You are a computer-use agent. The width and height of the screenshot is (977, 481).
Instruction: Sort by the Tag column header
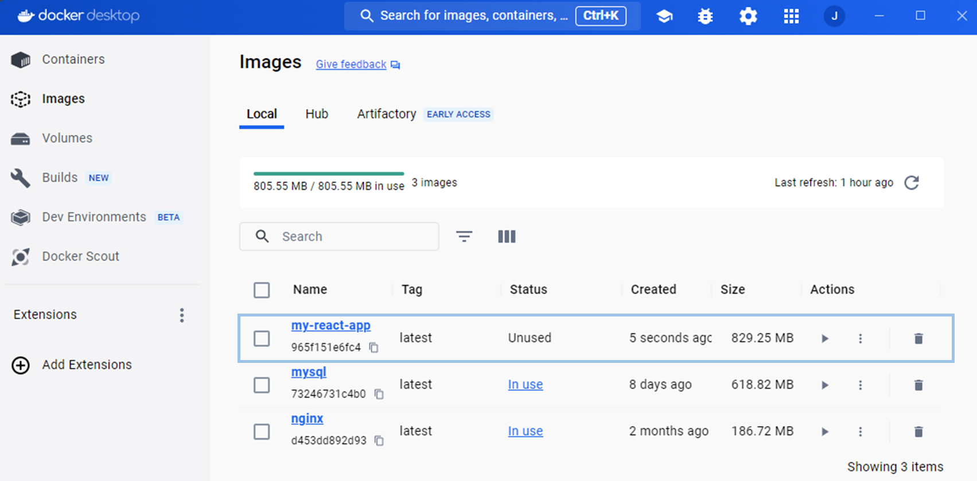[412, 290]
